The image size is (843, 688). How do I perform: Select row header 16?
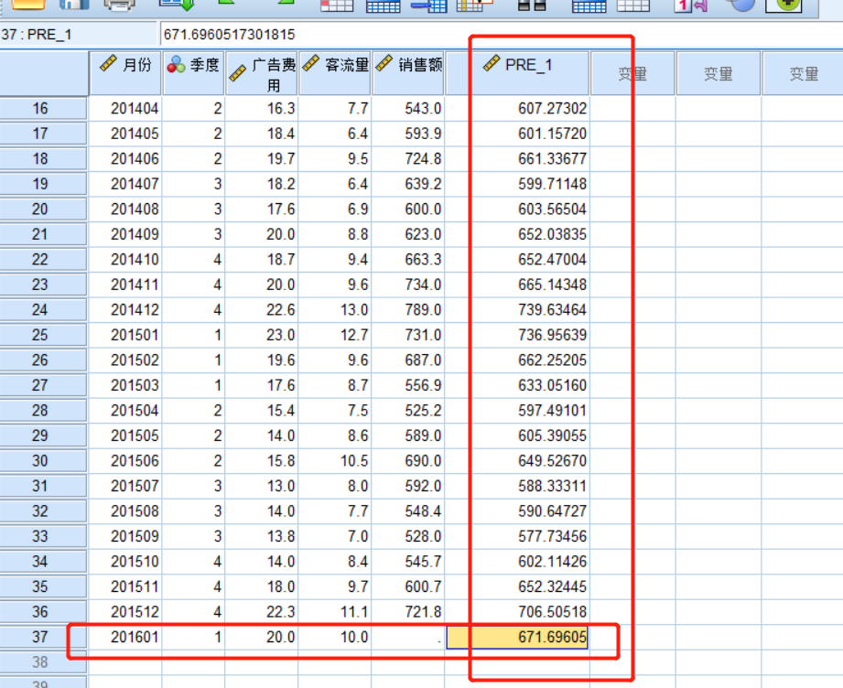pyautogui.click(x=43, y=109)
